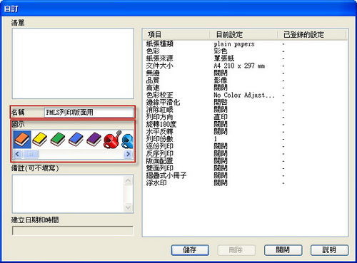Pick the green book icon

[x=58, y=140]
